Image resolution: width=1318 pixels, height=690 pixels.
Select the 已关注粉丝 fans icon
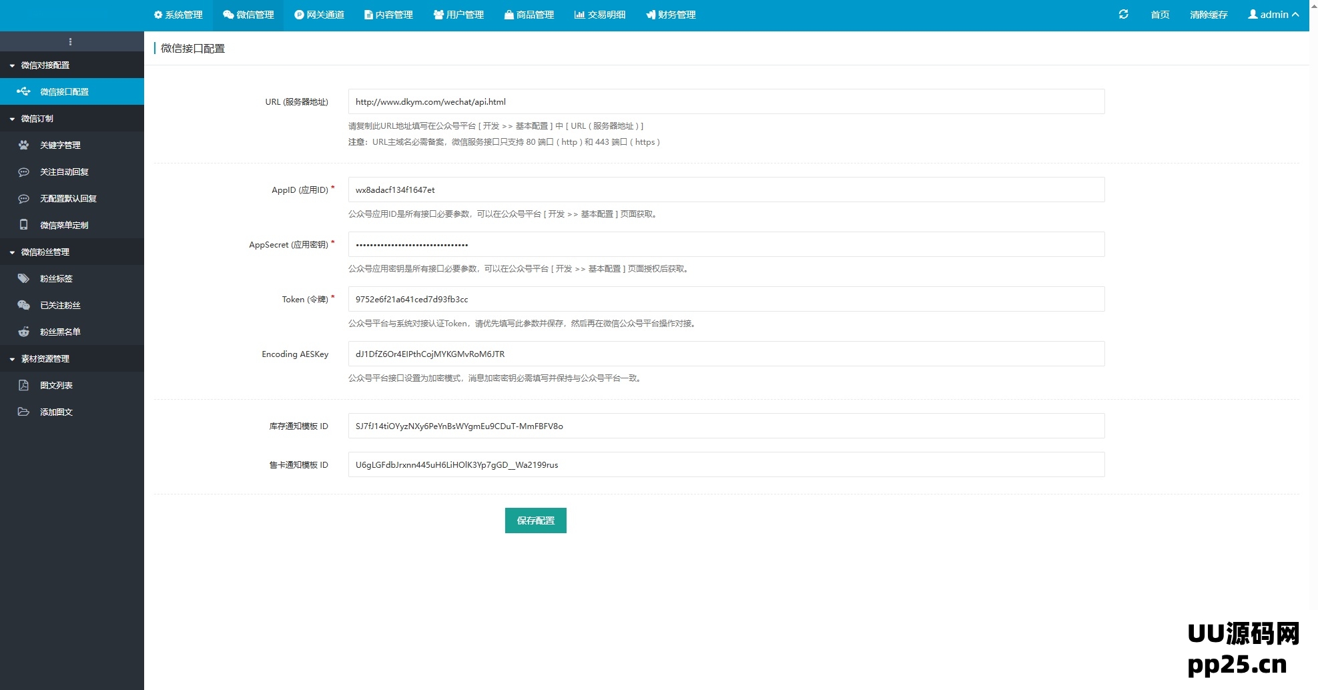24,305
